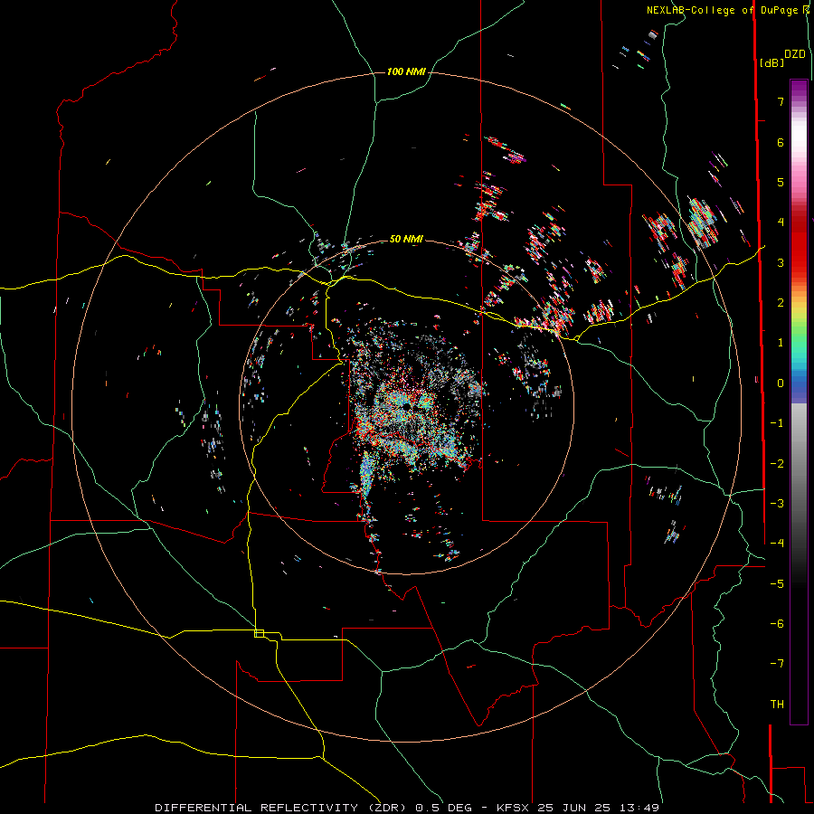Click the ZDR color scale bar

coord(799,402)
